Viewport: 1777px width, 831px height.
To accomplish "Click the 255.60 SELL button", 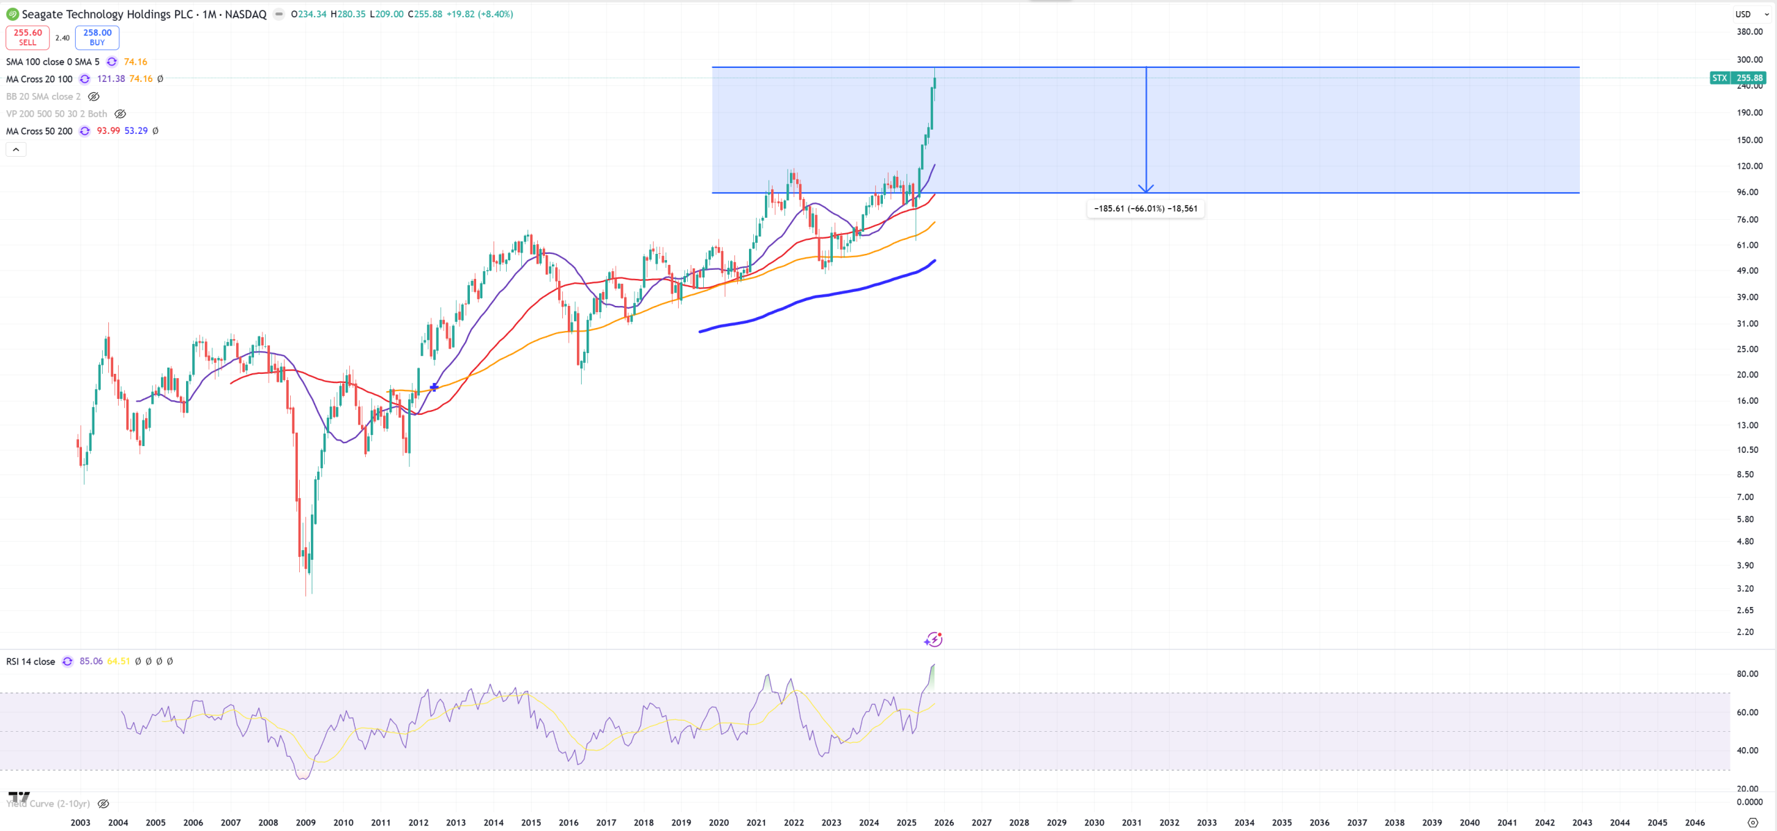I will coord(28,37).
